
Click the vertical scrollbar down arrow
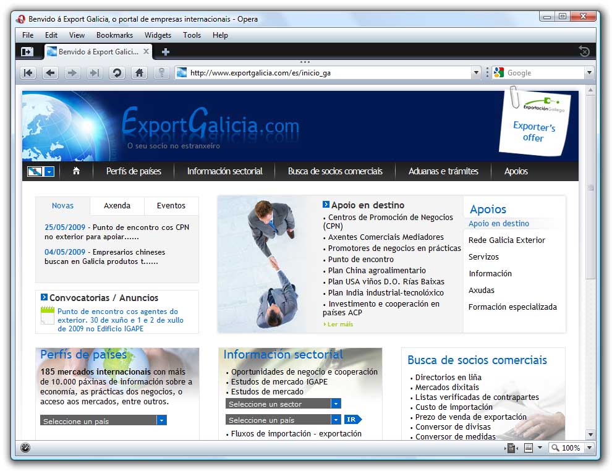point(590,435)
